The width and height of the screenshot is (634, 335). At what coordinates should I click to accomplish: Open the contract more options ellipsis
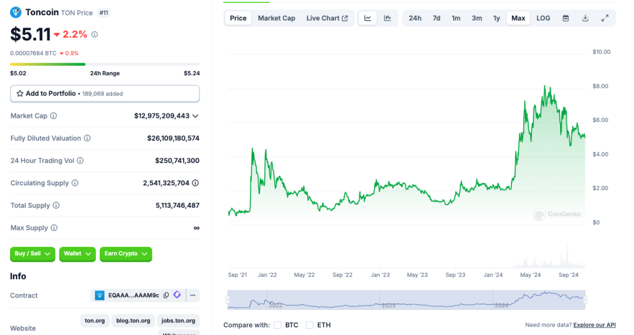(193, 295)
